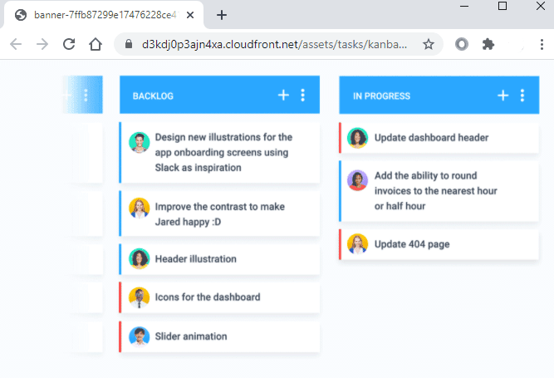This screenshot has height=378, width=554.
Task: Open Chrome's three-dot menu
Action: coord(542,45)
